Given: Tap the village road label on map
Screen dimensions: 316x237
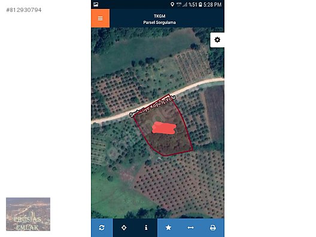Looking at the screenshot, I should click(x=153, y=106).
